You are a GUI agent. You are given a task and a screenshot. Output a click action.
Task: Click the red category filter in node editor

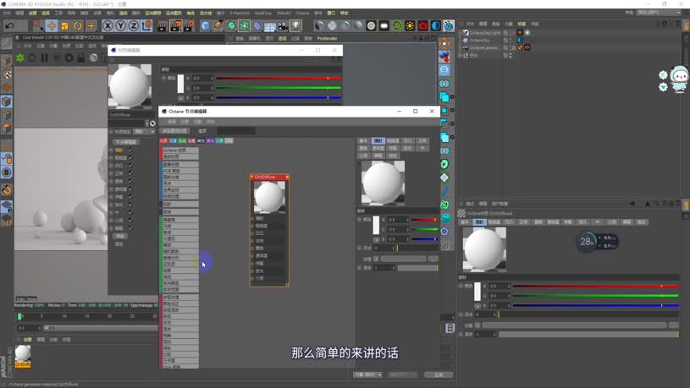pyautogui.click(x=163, y=140)
